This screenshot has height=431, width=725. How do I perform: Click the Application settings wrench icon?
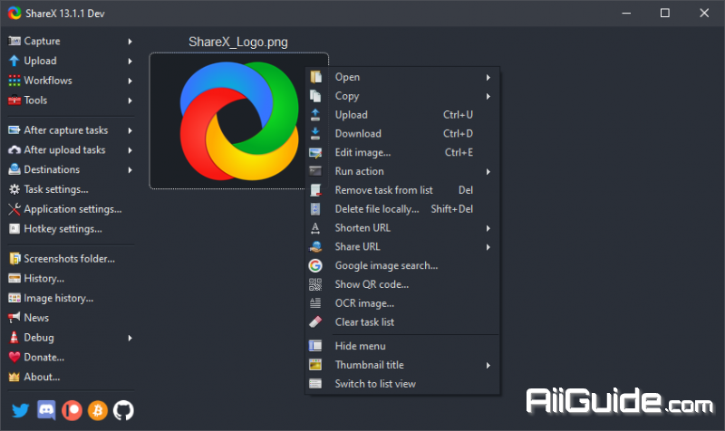(x=14, y=209)
